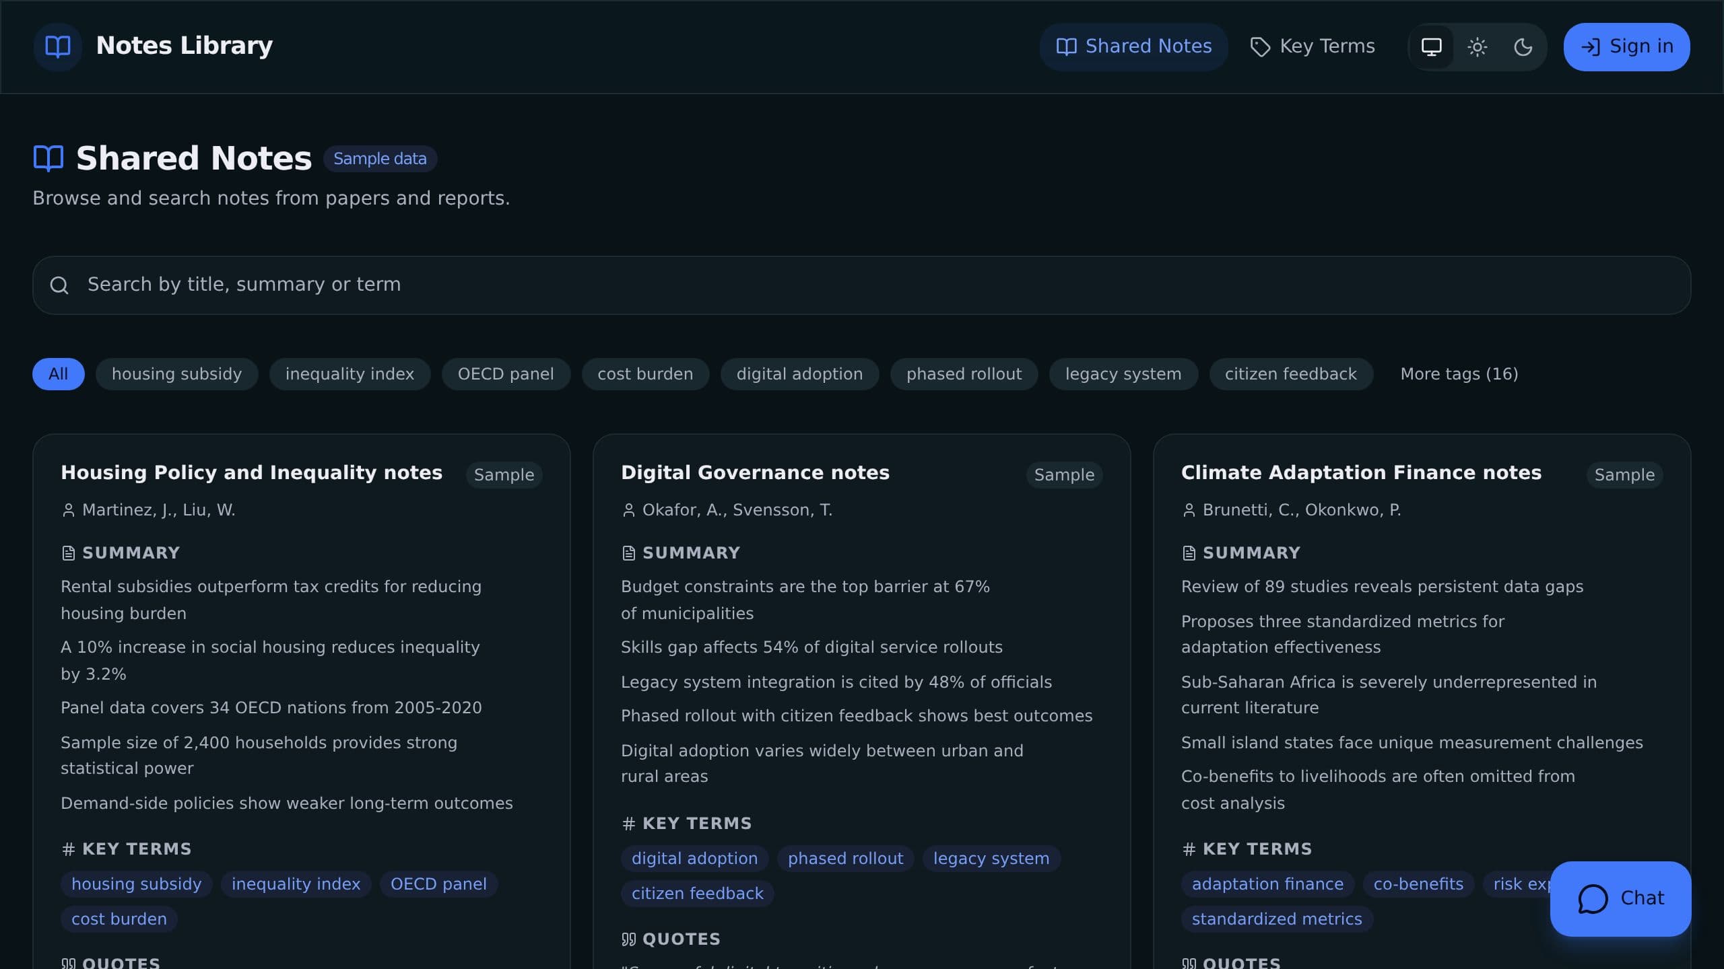Switch to dark theme moon icon
Image resolution: width=1724 pixels, height=969 pixels.
point(1523,46)
